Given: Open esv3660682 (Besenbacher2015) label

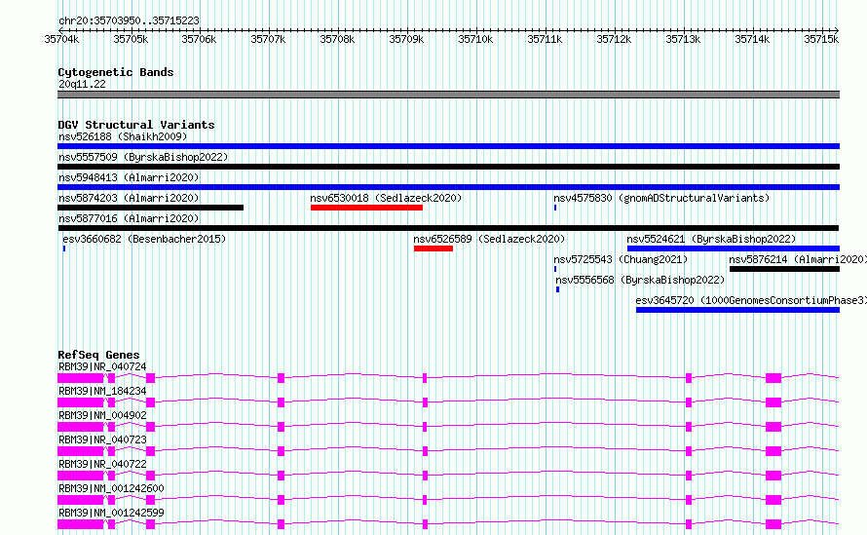Looking at the screenshot, I should pyautogui.click(x=144, y=239).
